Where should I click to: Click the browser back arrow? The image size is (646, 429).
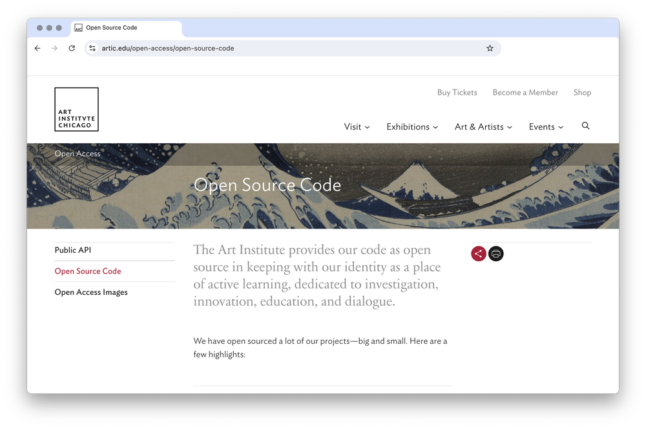pos(37,48)
